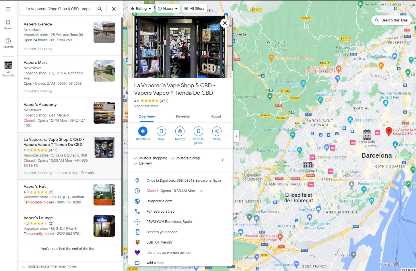
Task: Open Vapers Mart thumbnail photo
Action: (104, 71)
